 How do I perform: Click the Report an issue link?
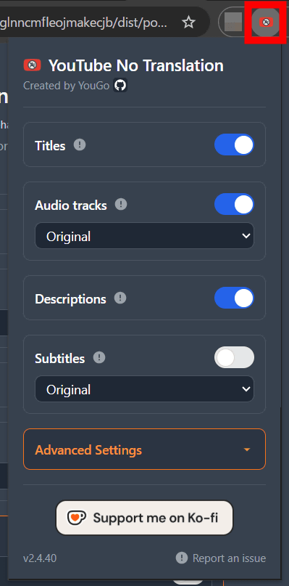coord(229,558)
